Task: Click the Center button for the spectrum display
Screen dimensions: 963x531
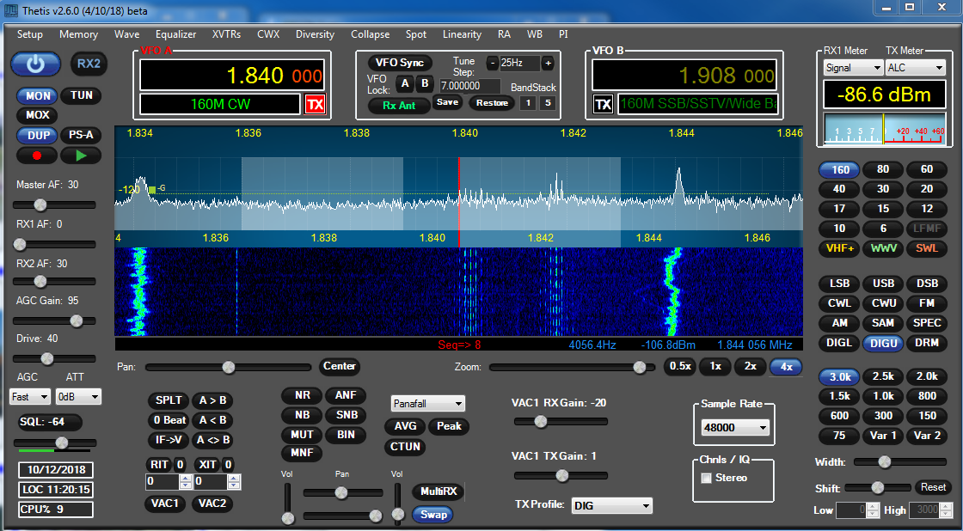Action: 339,366
